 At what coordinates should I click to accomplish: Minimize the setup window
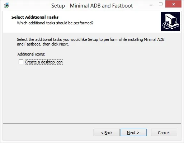click(151, 5)
